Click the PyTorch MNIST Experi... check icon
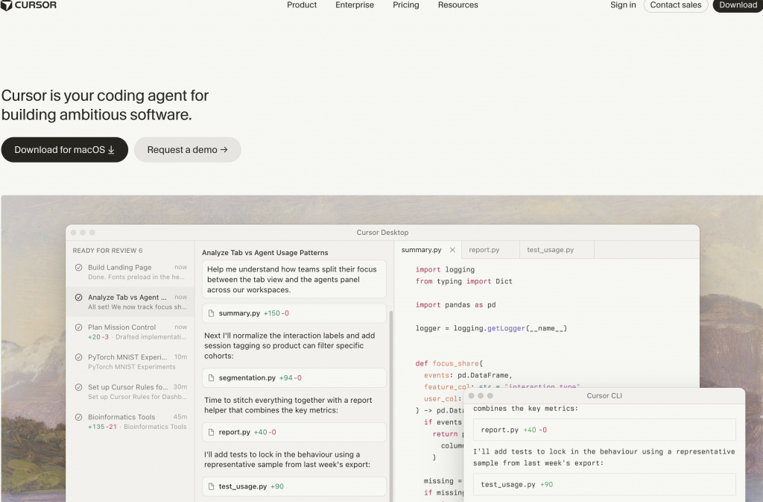The width and height of the screenshot is (763, 502). click(78, 357)
